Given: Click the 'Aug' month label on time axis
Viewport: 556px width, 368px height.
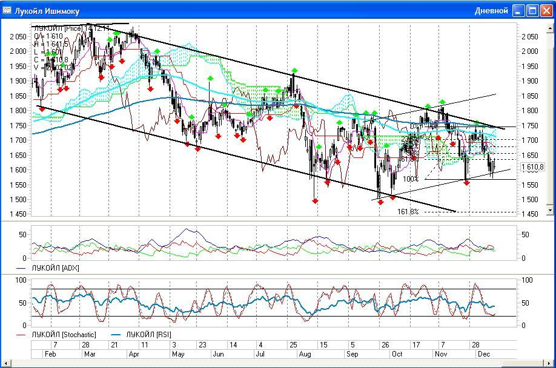Looking at the screenshot, I should tap(305, 354).
